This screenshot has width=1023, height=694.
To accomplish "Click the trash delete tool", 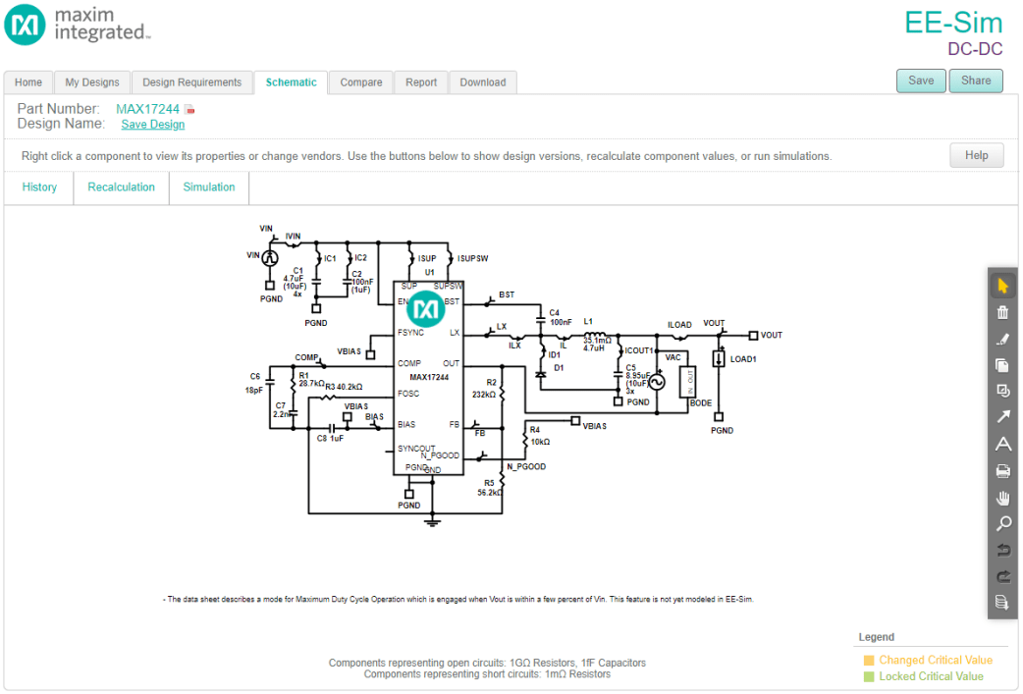I will click(1002, 312).
